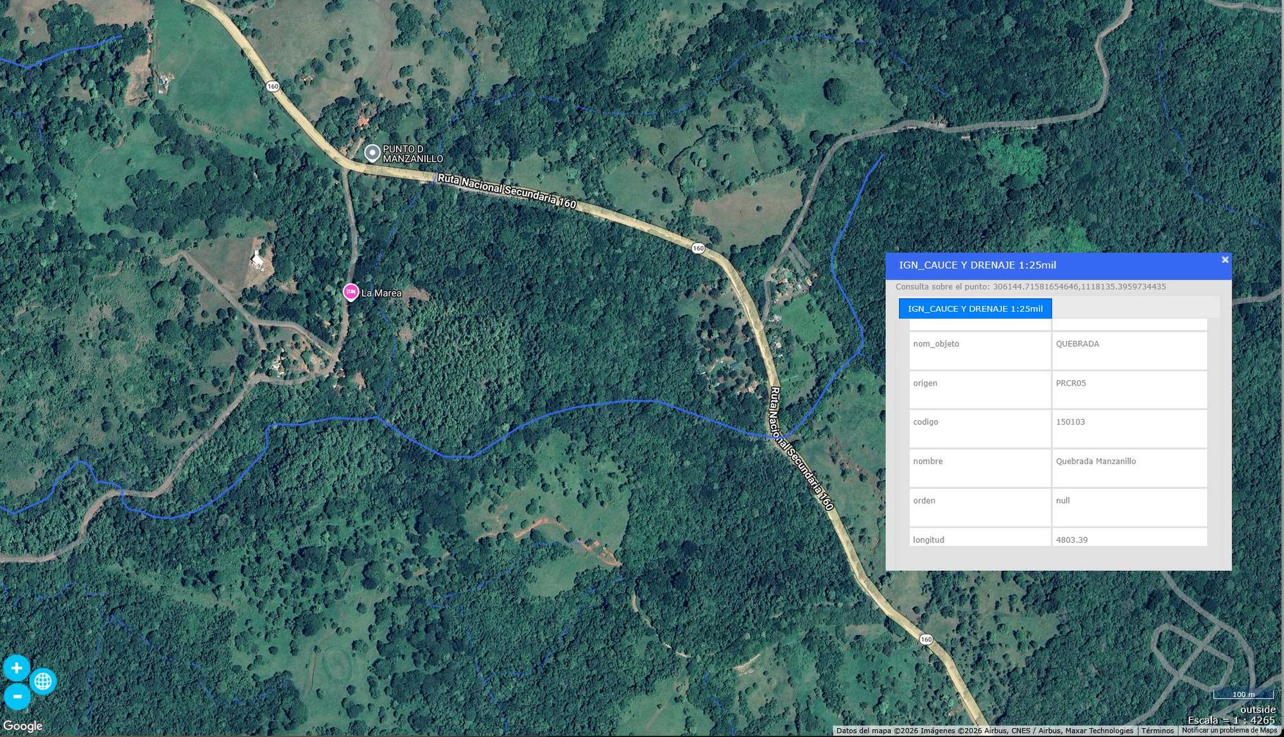Click the globe full-extent icon
The image size is (1284, 737).
43,681
